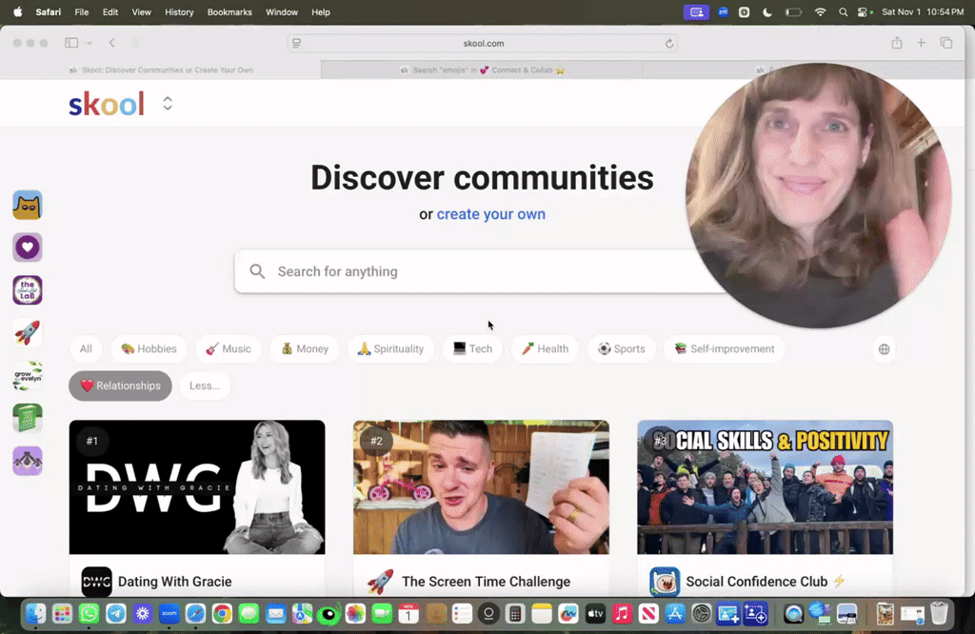Click the 'grow with evelyn' sidebar icon
Image resolution: width=975 pixels, height=634 pixels.
[x=28, y=375]
